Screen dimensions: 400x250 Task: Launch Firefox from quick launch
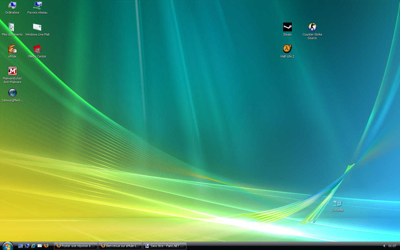pos(46,246)
